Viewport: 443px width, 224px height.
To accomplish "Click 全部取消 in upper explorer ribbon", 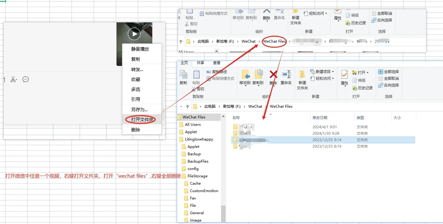I will coord(382,14).
